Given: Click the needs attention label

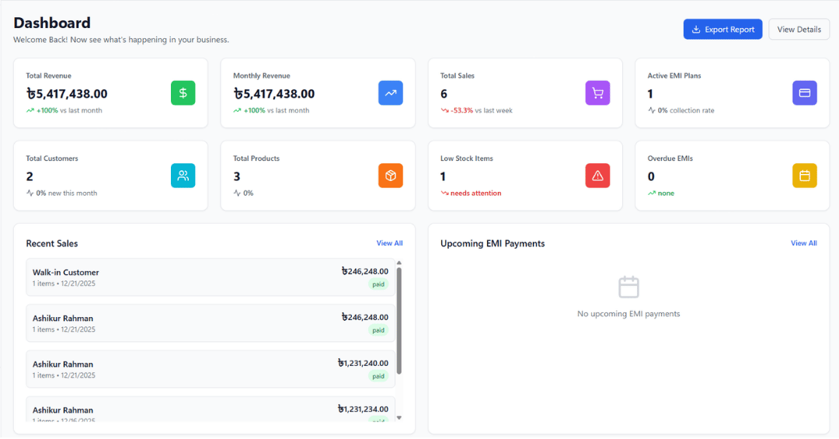Looking at the screenshot, I should tap(475, 193).
